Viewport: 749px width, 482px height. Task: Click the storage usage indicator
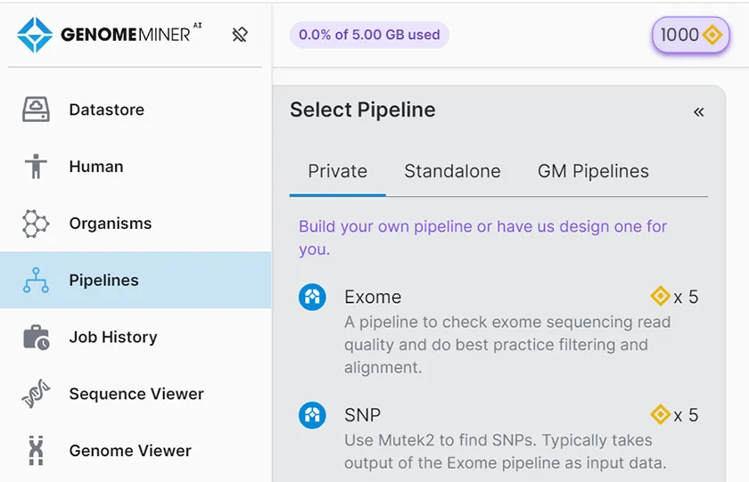tap(369, 35)
